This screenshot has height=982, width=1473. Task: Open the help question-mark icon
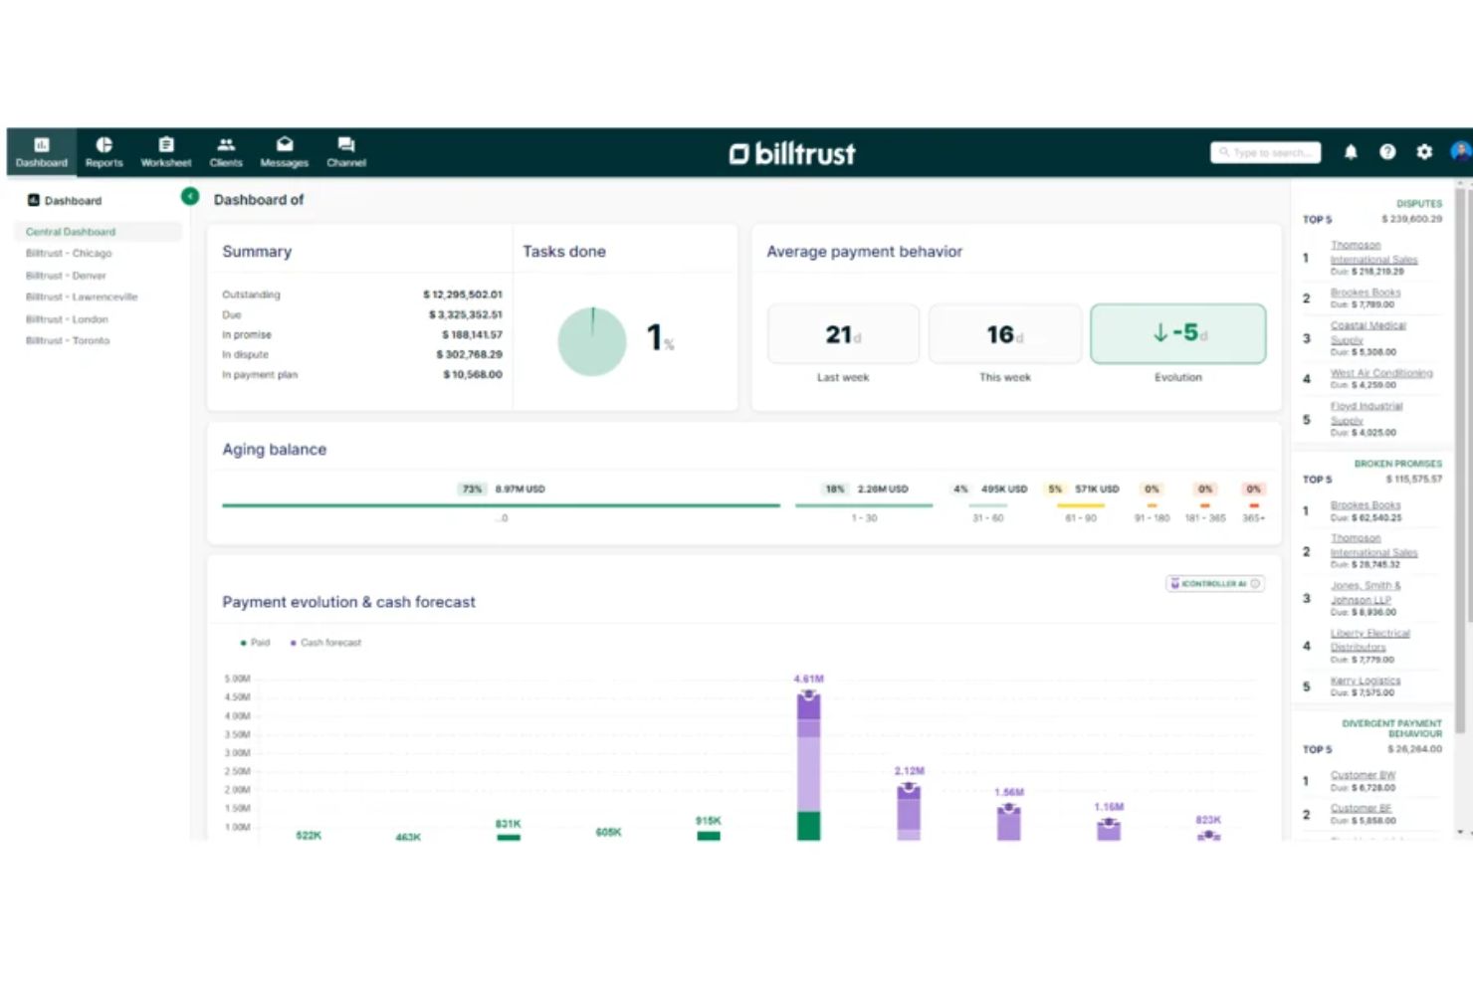[1387, 152]
